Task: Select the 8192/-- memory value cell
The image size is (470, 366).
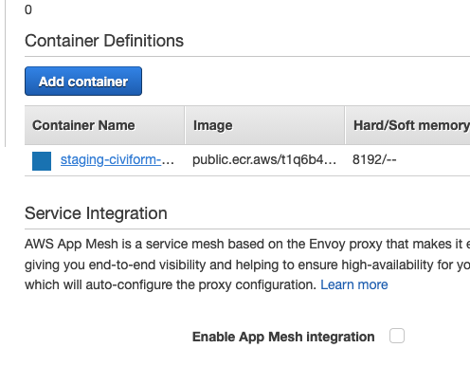Action: pyautogui.click(x=374, y=160)
